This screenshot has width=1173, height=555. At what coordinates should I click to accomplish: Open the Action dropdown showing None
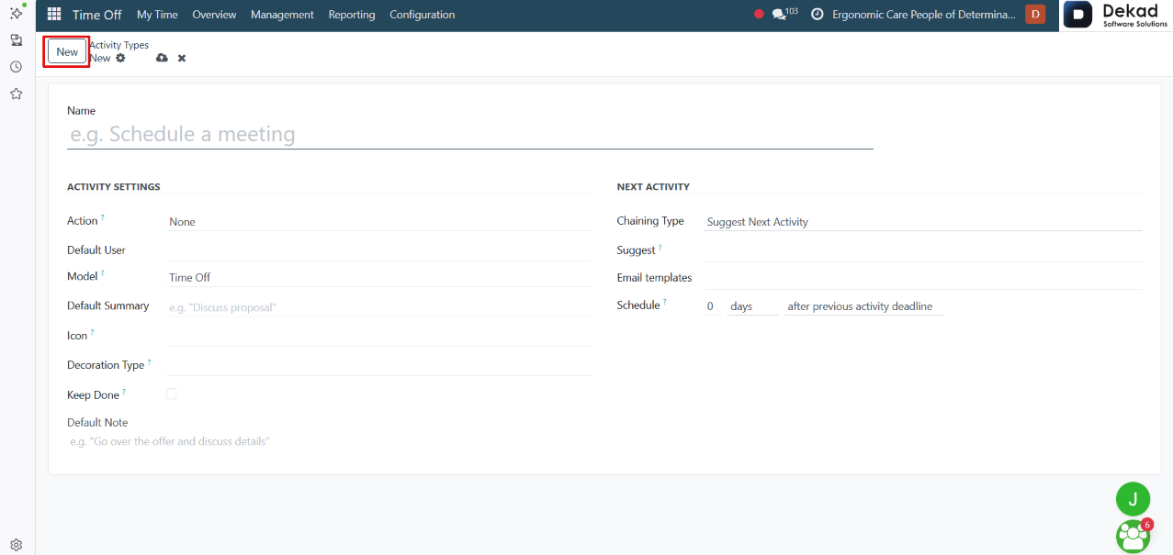[x=378, y=222]
